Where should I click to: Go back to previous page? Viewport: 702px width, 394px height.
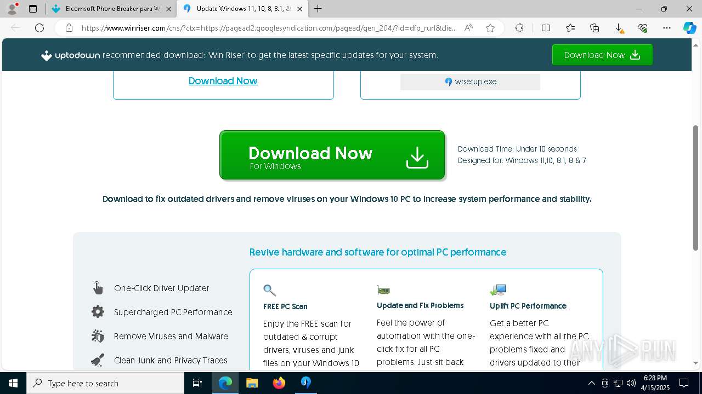coord(15,28)
